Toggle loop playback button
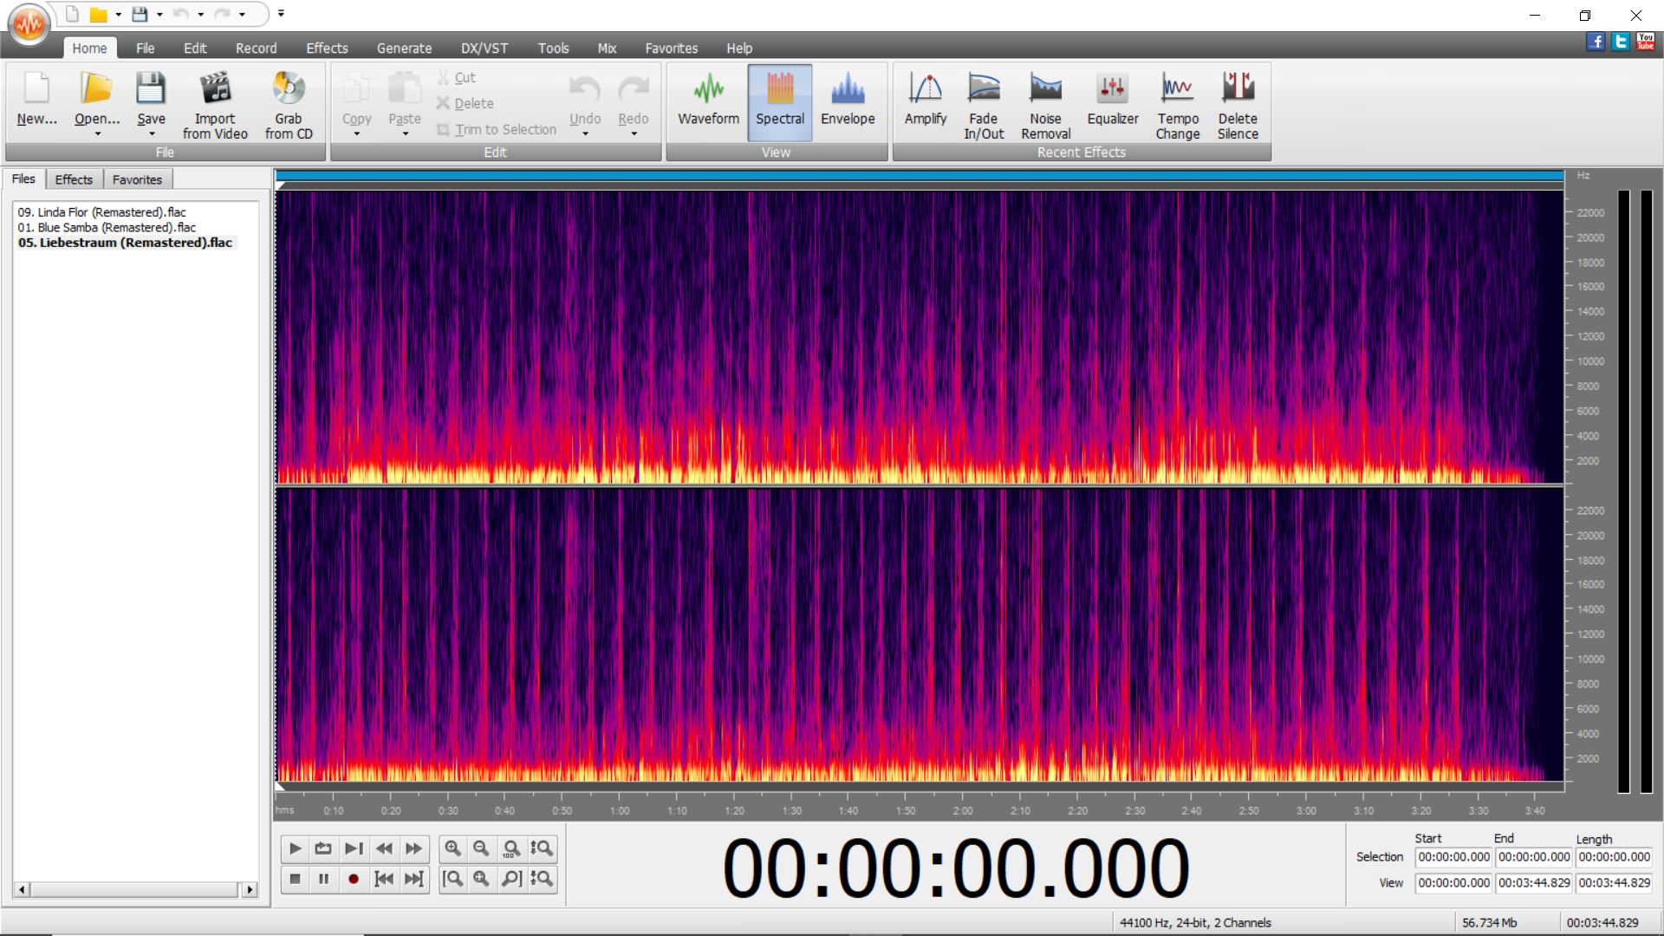 click(x=323, y=848)
